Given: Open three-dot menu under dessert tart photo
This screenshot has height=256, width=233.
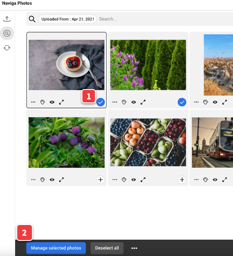Looking at the screenshot, I should [33, 102].
